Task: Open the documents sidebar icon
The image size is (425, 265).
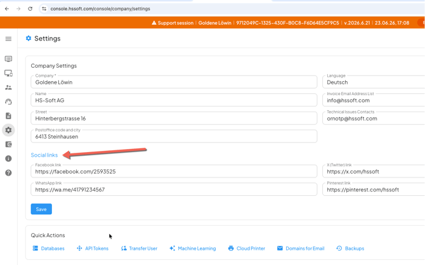Action: pos(8,116)
